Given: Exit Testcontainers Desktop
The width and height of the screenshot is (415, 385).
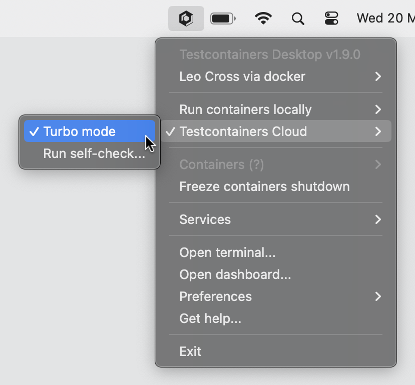Looking at the screenshot, I should point(190,351).
